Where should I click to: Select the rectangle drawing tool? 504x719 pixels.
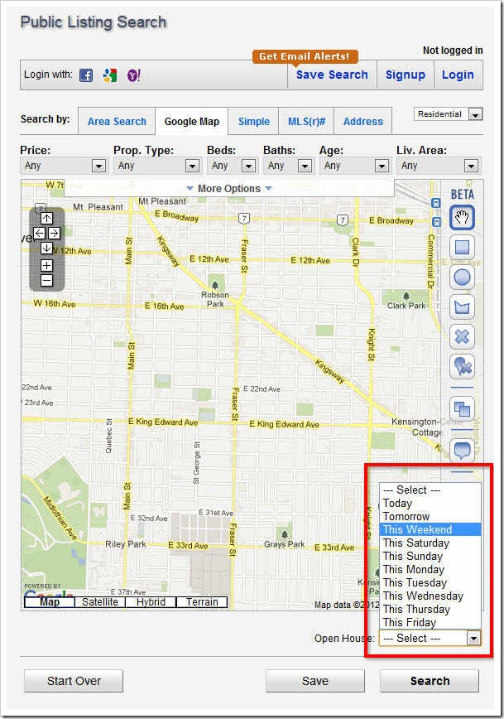[462, 248]
